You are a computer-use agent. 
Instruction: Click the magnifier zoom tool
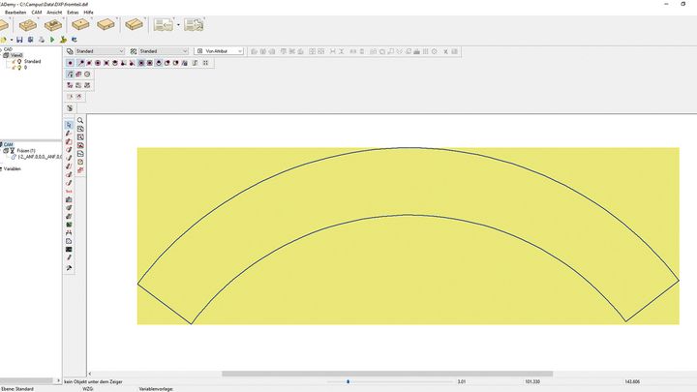pos(80,120)
